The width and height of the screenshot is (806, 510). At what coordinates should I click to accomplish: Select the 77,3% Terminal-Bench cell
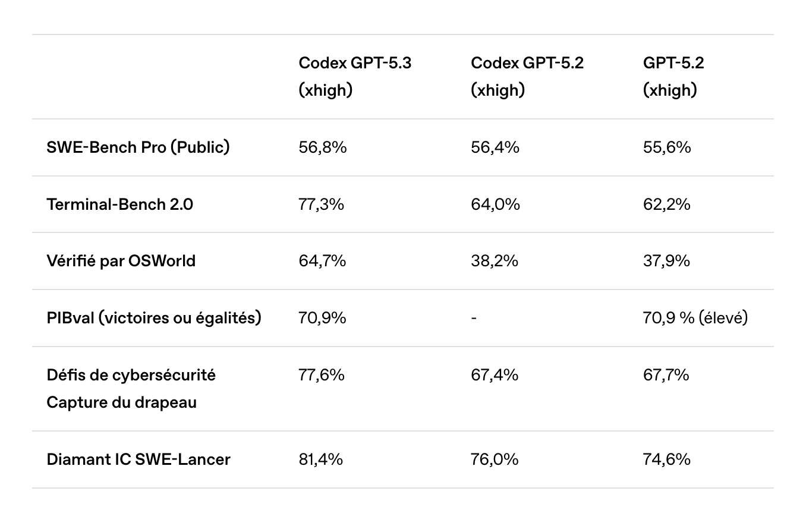[x=321, y=204]
